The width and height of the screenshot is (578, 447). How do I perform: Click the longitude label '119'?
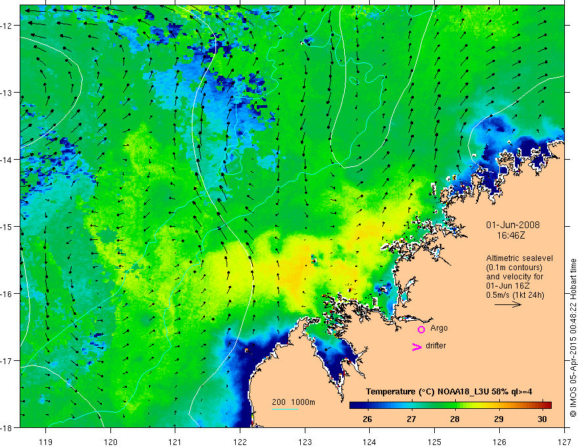(46, 442)
